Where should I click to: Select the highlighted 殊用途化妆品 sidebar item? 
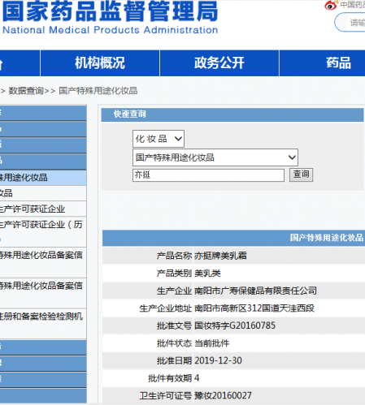(x=43, y=178)
